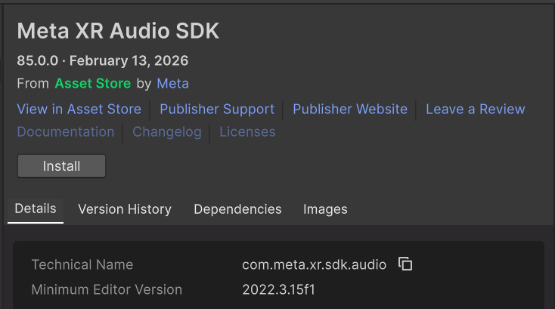
Task: Click Leave a Review
Action: (x=475, y=109)
